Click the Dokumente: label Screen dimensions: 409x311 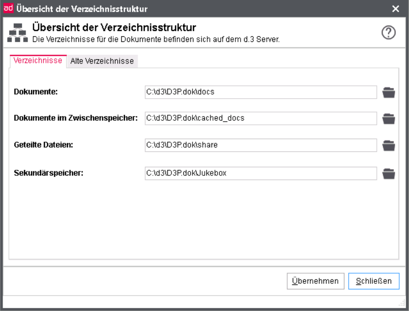36,92
